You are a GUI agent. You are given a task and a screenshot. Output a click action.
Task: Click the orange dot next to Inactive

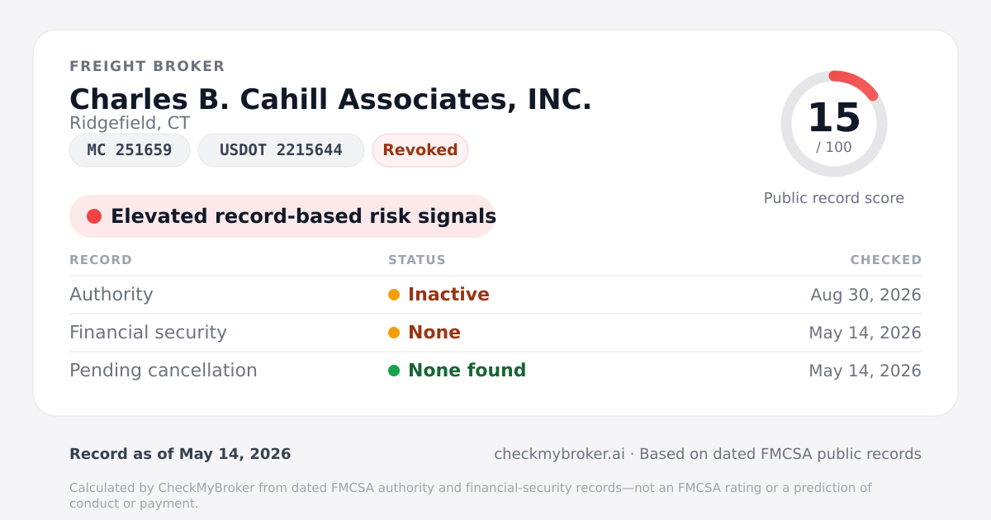[x=394, y=295]
